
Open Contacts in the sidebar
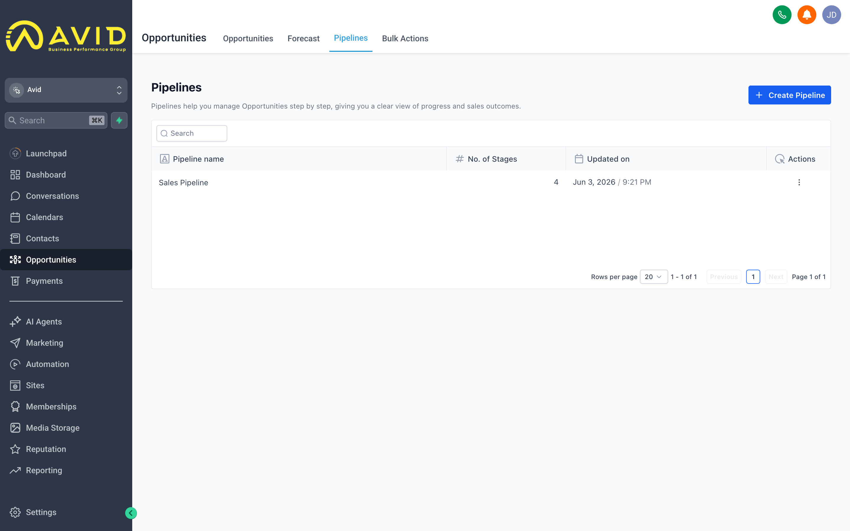click(66, 238)
